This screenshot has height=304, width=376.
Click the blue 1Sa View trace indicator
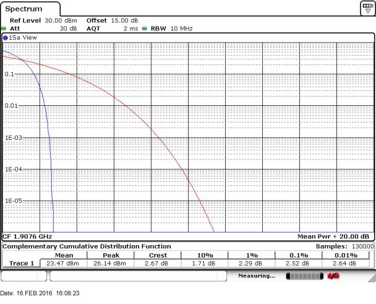coord(6,38)
